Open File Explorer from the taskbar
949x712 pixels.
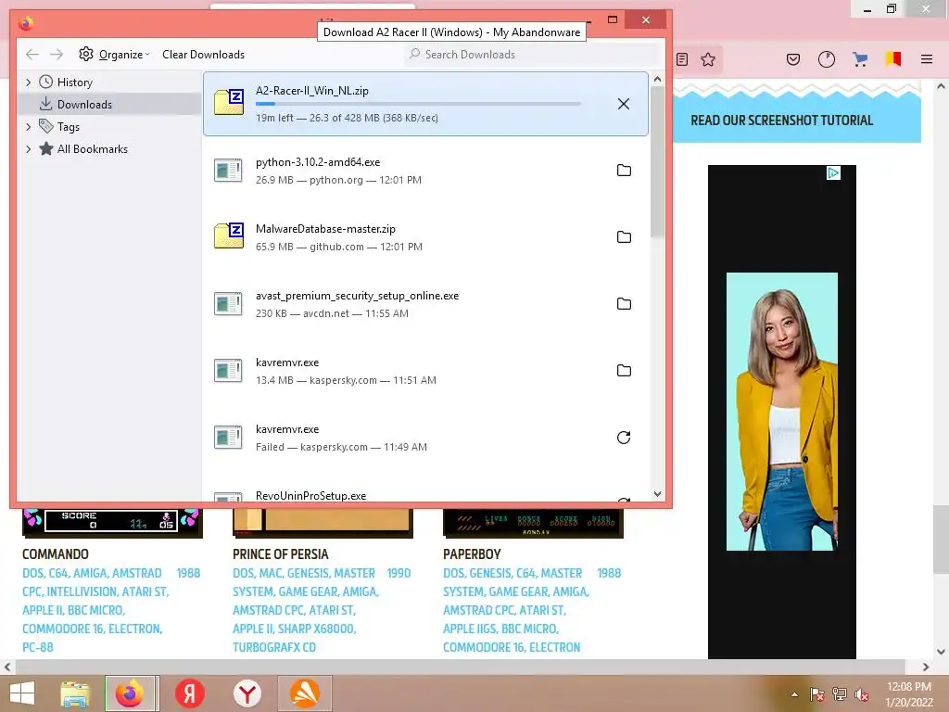point(75,693)
